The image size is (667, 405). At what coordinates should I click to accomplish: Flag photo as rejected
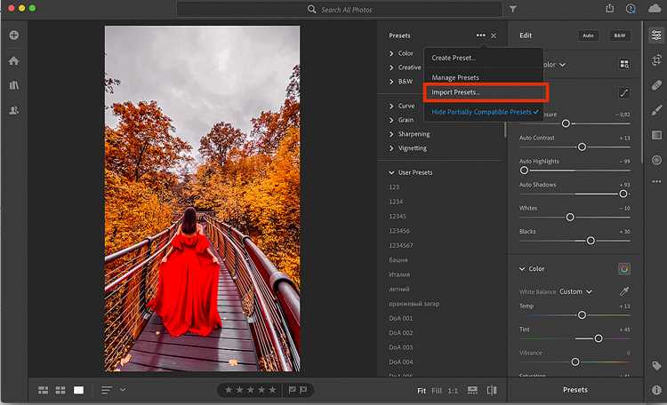click(x=303, y=390)
